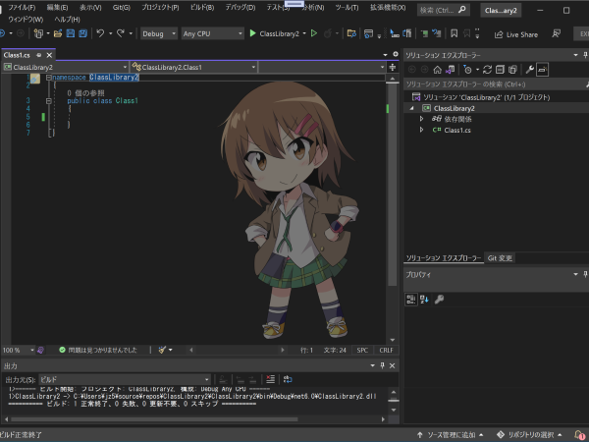Switch views icon in Solution Explorer toolbar
Screen dimensions: 589x442
pyautogui.click(x=450, y=70)
